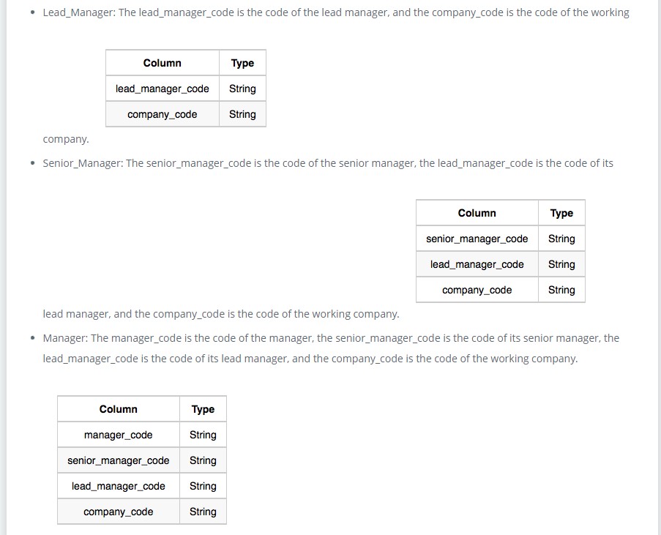Select company_code cell in the Lead_Manager table
Viewport: 661px width, 535px height.
point(162,114)
